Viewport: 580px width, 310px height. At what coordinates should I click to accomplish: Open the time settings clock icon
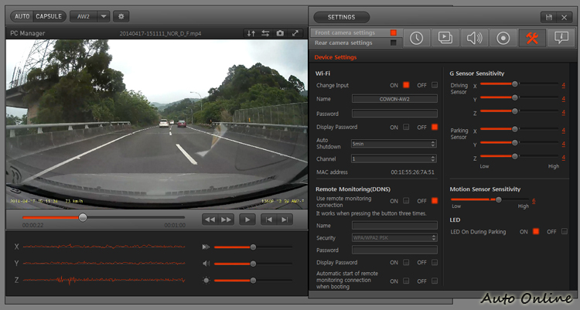[x=417, y=38]
